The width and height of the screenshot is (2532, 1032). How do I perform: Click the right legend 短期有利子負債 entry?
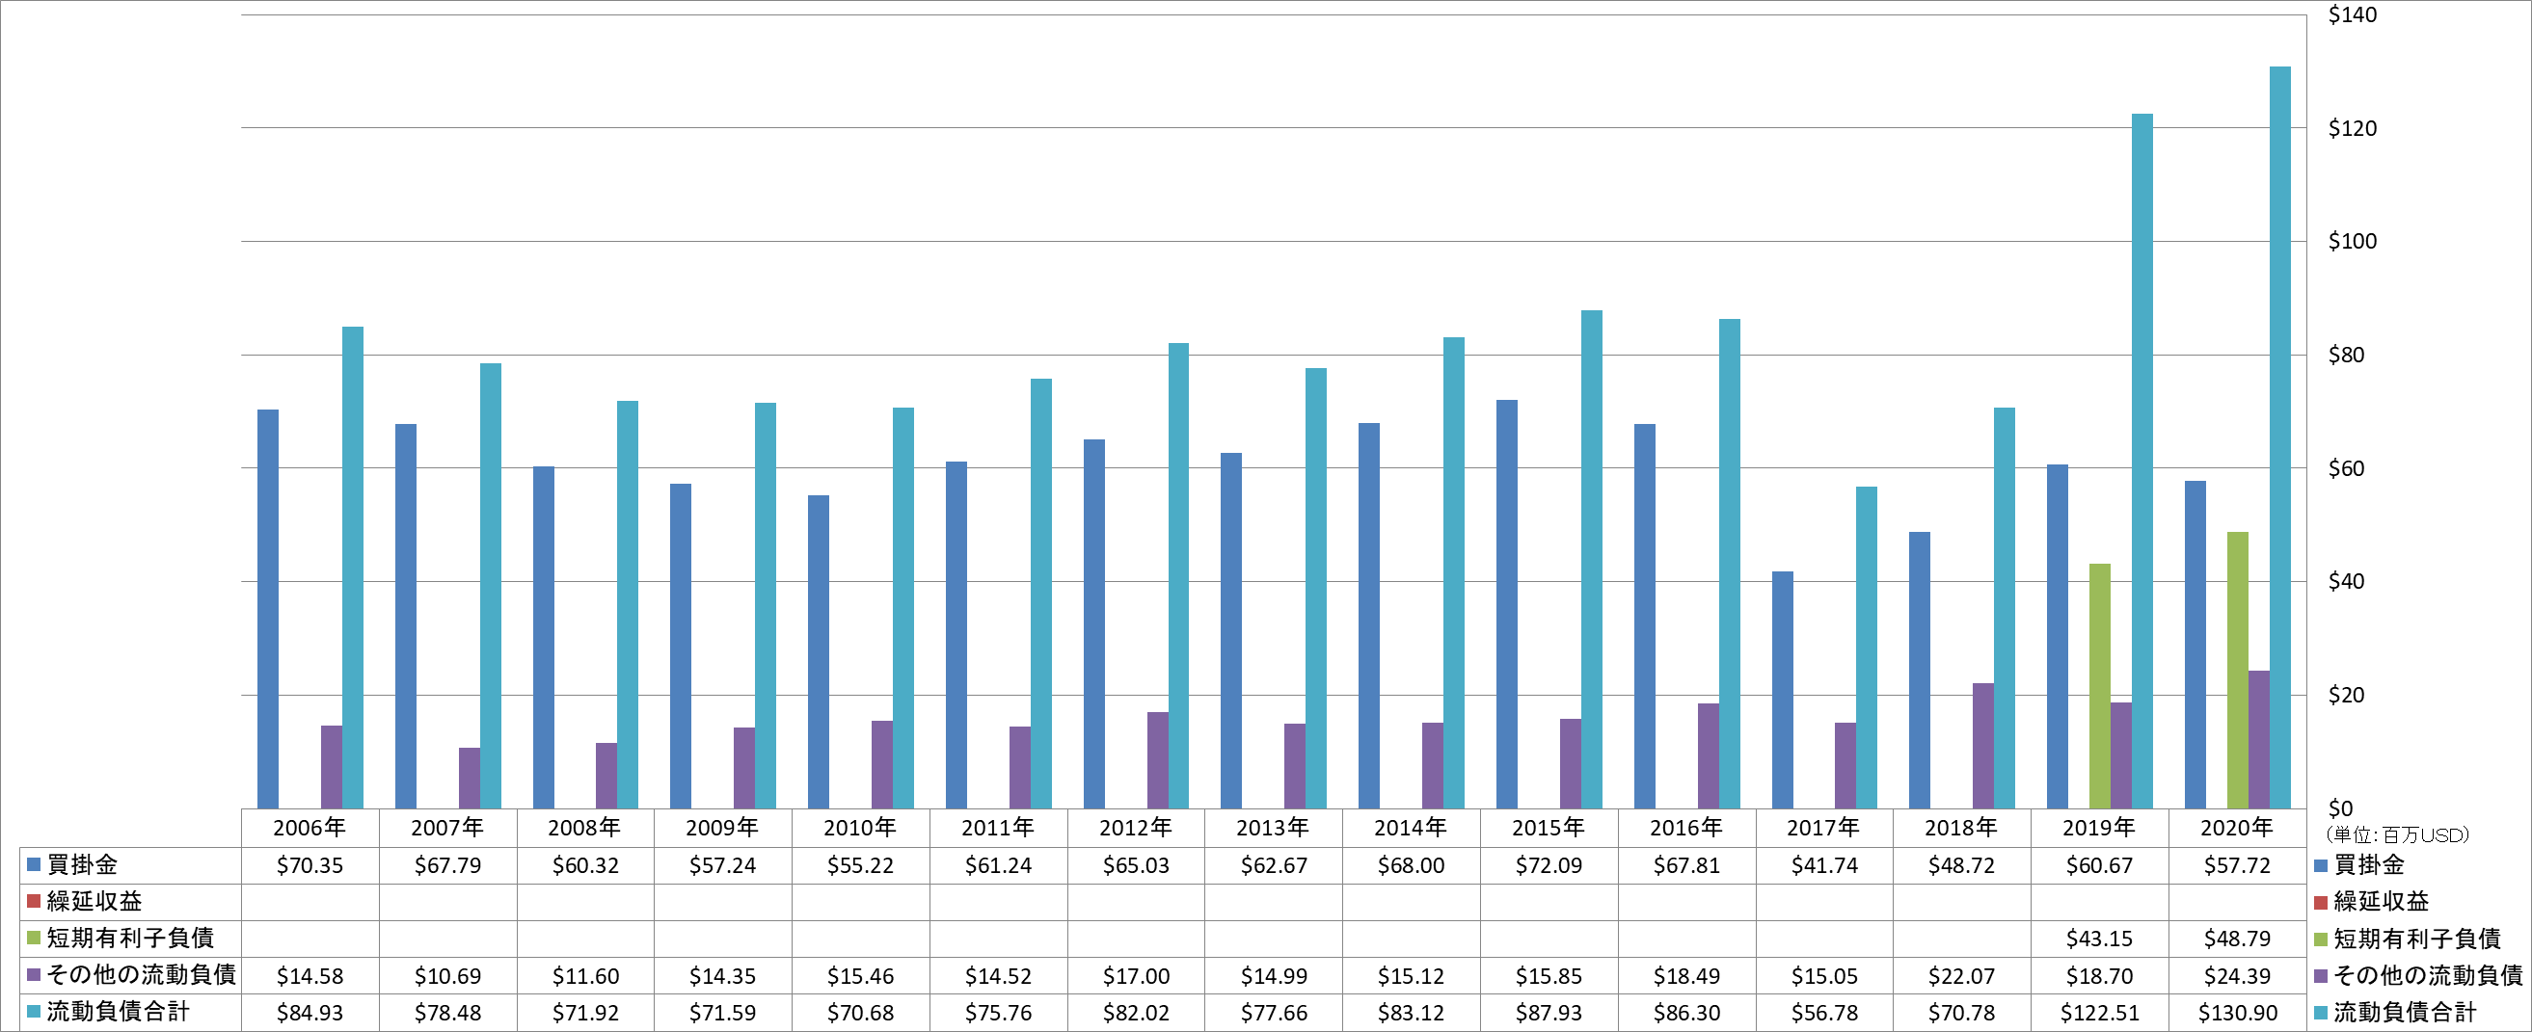click(2408, 939)
